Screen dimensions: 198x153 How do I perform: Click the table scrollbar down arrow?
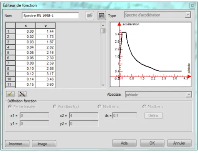[103, 85]
